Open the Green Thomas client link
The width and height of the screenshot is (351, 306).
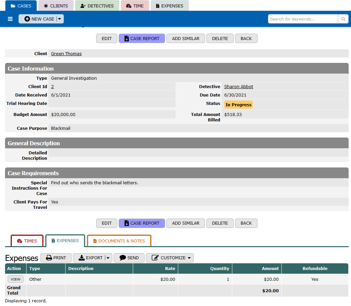click(x=66, y=54)
